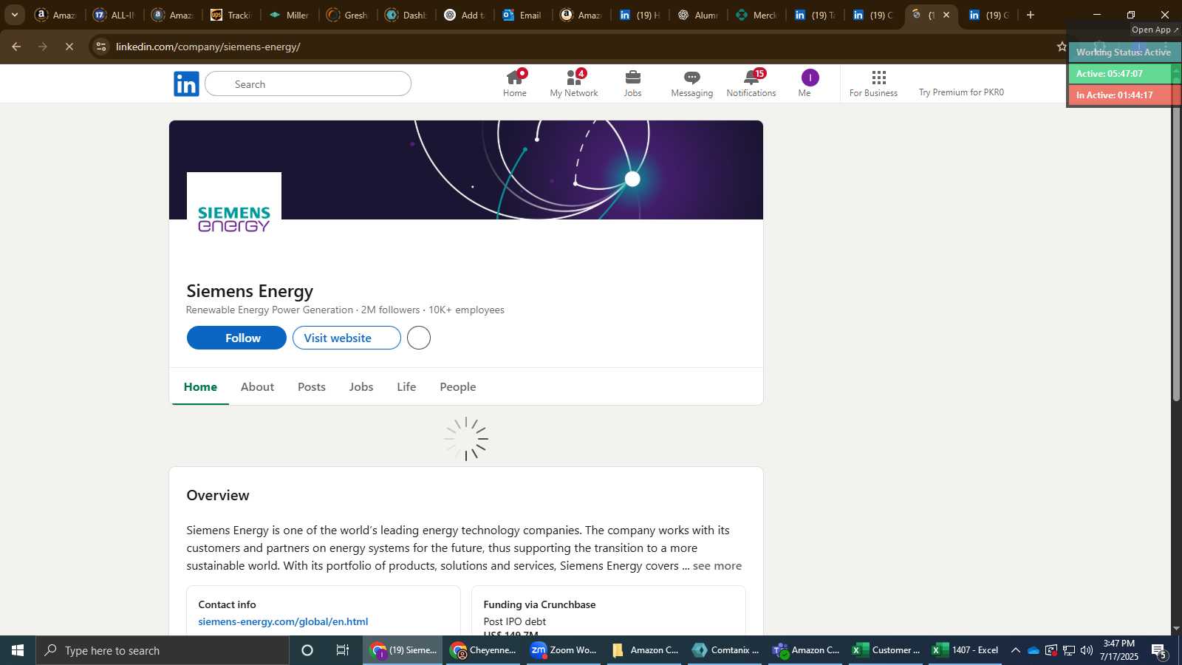Open Task View on the taskbar
Image resolution: width=1182 pixels, height=665 pixels.
pyautogui.click(x=343, y=650)
